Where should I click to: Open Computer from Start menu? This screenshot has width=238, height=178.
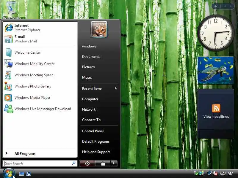coord(90,99)
